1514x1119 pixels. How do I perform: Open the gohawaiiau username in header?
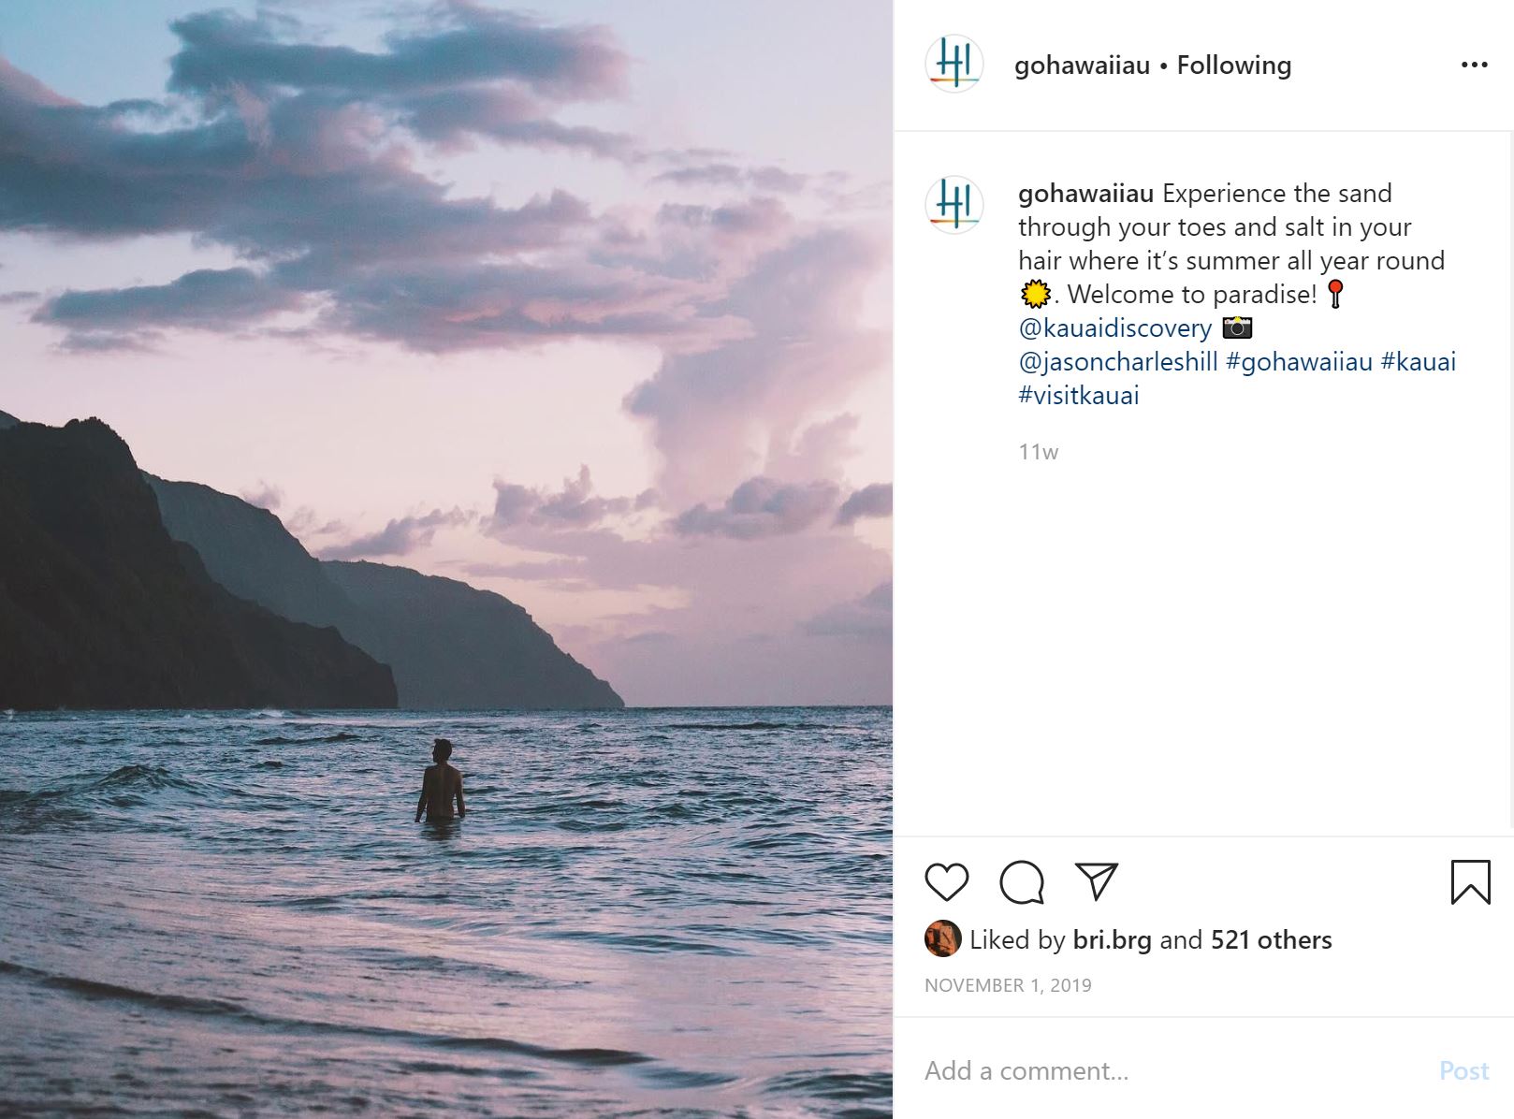[x=1082, y=65]
